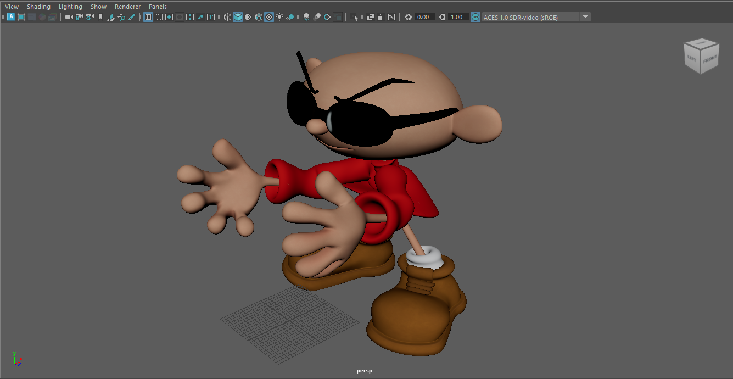Viewport: 733px width, 379px height.
Task: Click the Gamma value field 1.00
Action: pyautogui.click(x=458, y=17)
